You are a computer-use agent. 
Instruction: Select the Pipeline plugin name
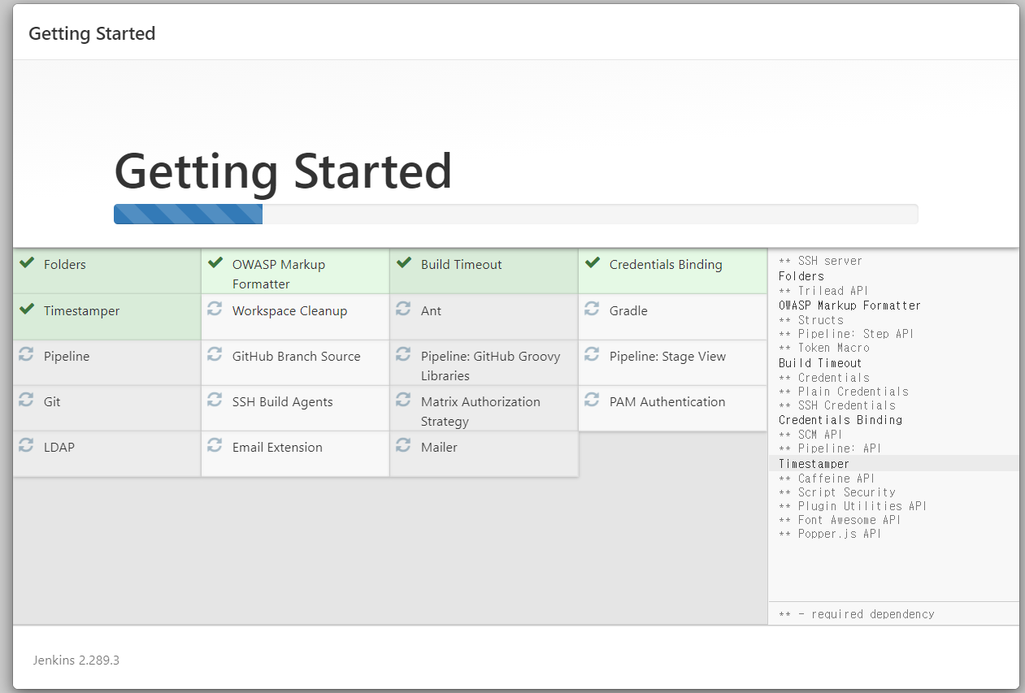click(x=67, y=357)
